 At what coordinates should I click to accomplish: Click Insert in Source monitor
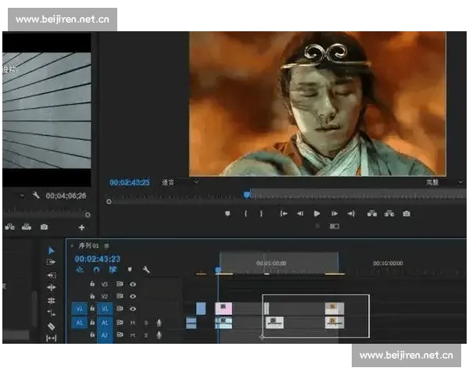tap(10, 227)
